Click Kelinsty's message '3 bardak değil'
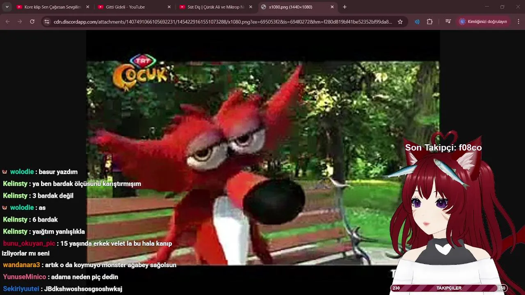The height and width of the screenshot is (295, 525). click(52, 195)
